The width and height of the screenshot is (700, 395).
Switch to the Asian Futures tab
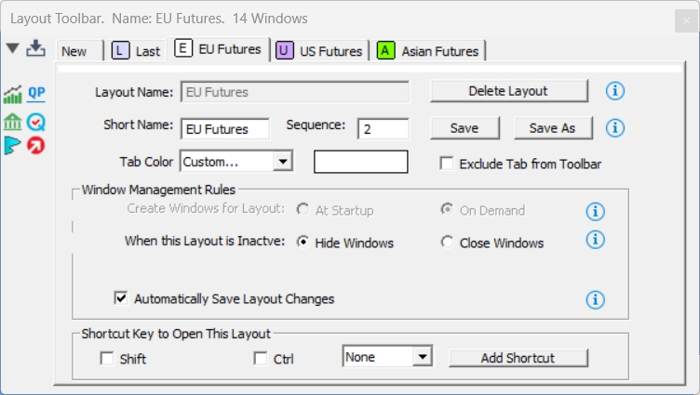coord(430,51)
